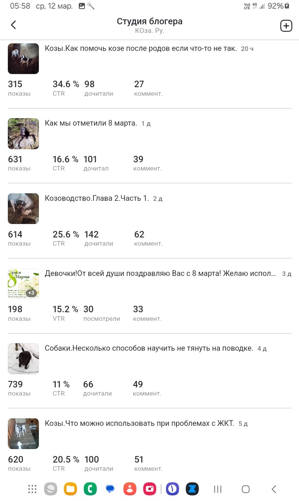Launch the yellow files app in dock
This screenshot has width=299, height=501.
[x=70, y=489]
